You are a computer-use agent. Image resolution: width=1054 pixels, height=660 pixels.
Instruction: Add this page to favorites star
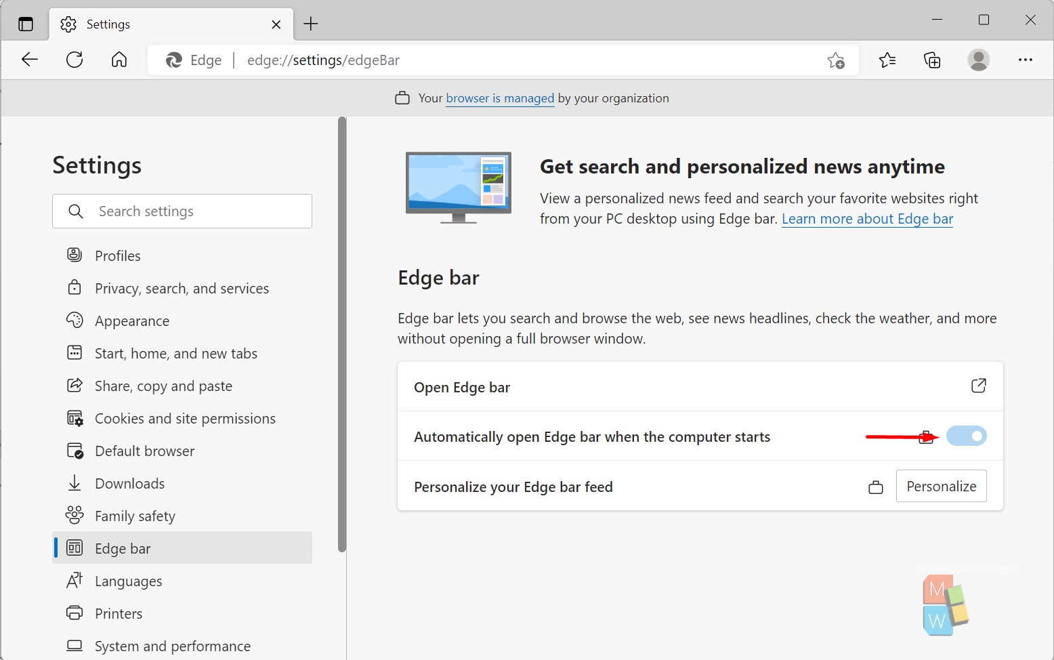(836, 60)
